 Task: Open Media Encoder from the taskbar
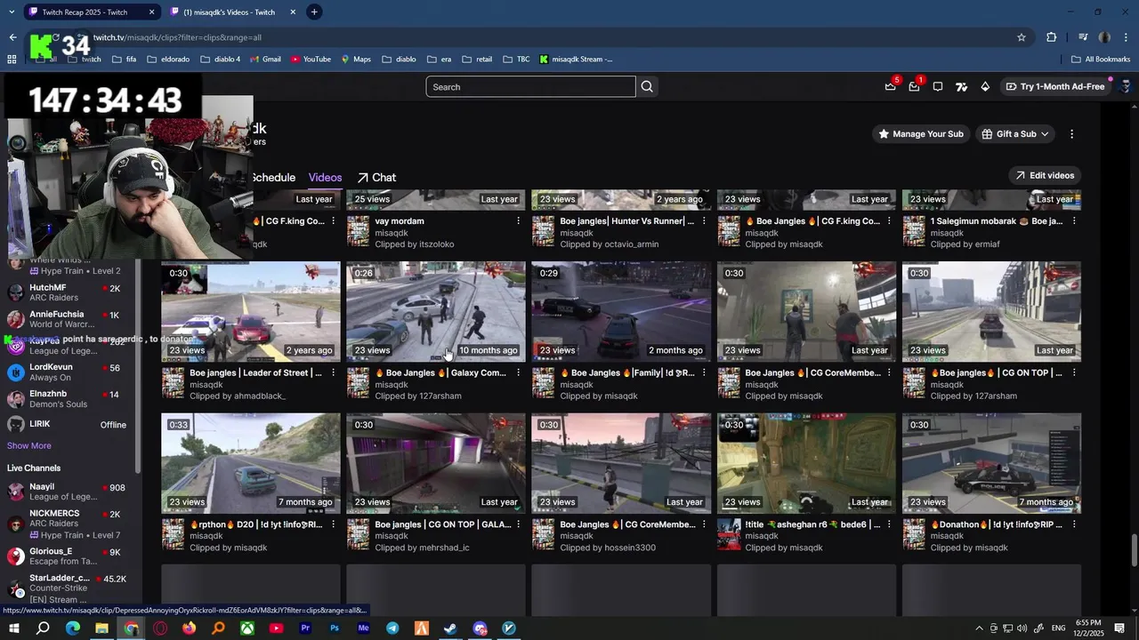coord(363,628)
